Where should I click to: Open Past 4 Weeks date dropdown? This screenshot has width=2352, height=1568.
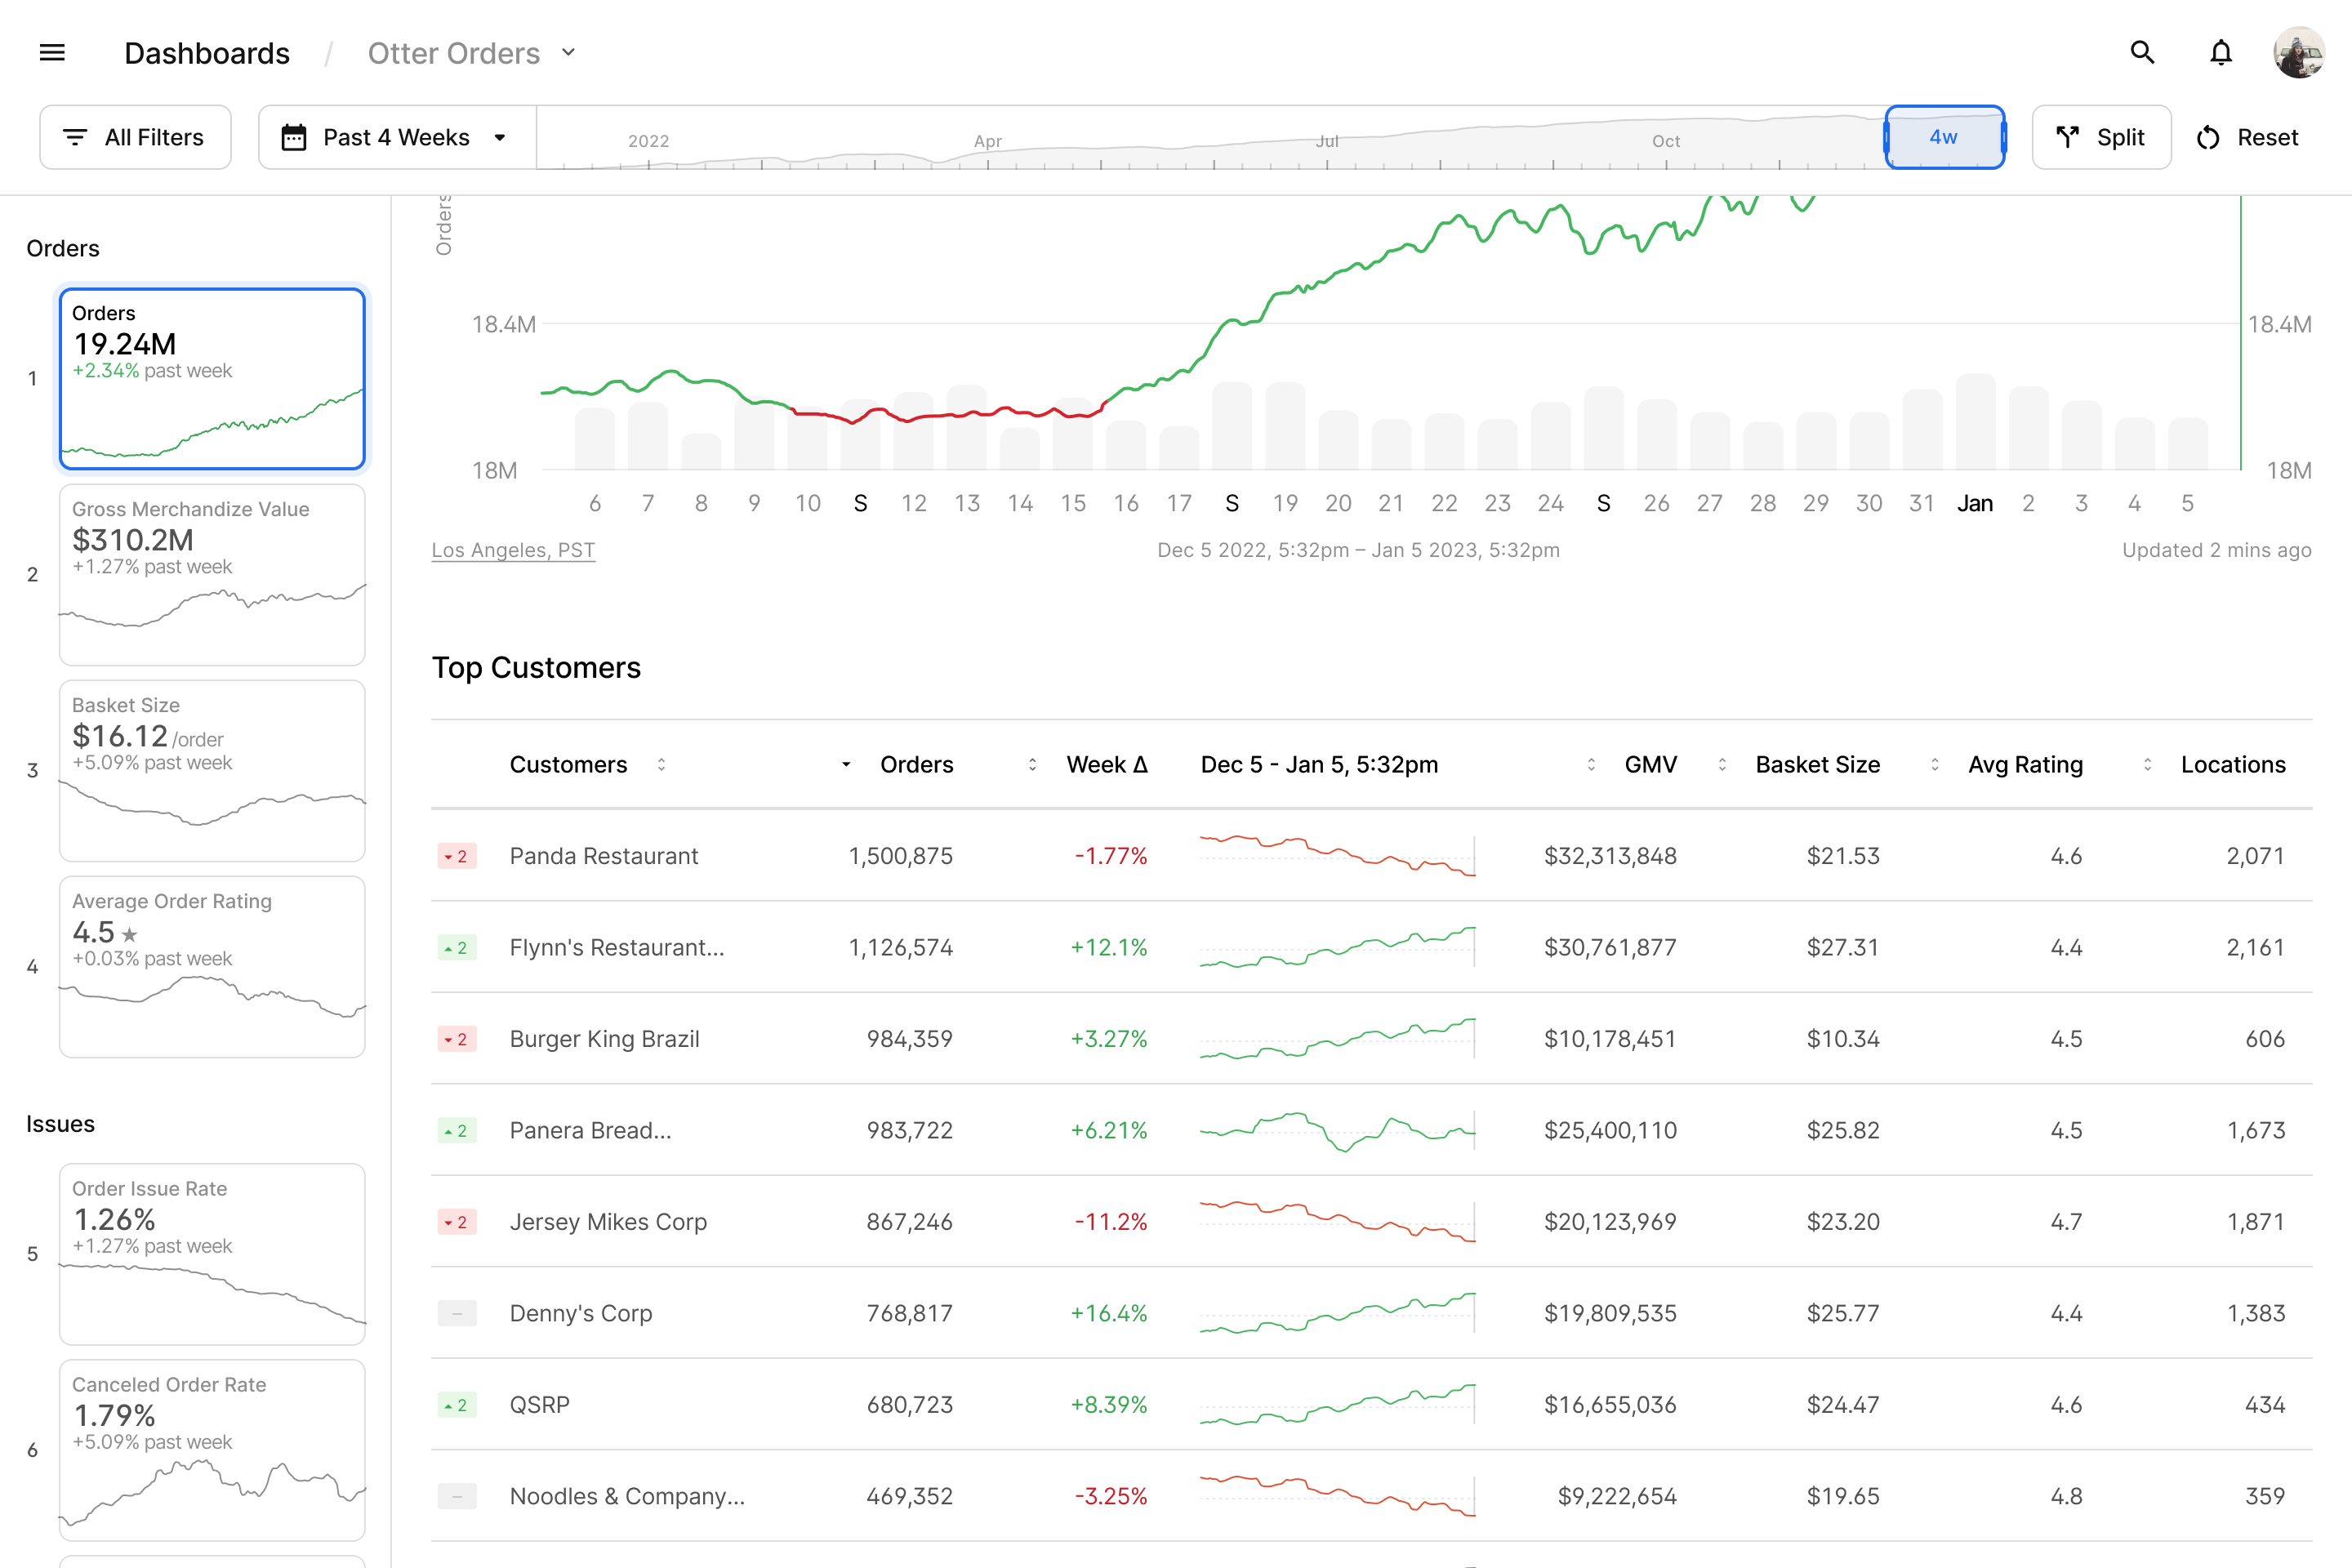pyautogui.click(x=396, y=137)
